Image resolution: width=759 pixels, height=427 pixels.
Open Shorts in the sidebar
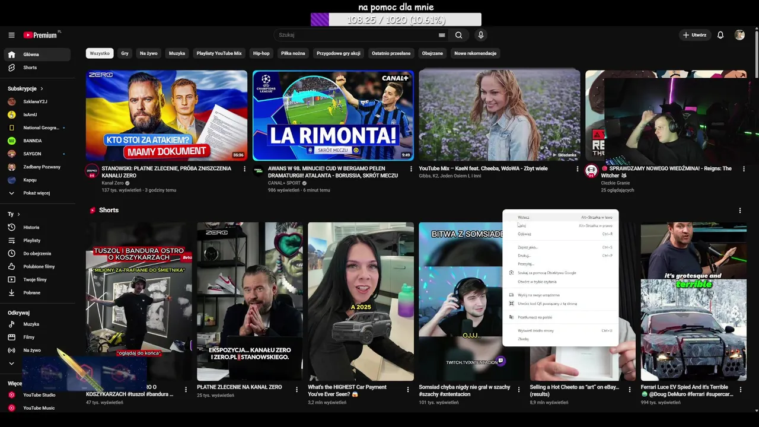(x=37, y=68)
